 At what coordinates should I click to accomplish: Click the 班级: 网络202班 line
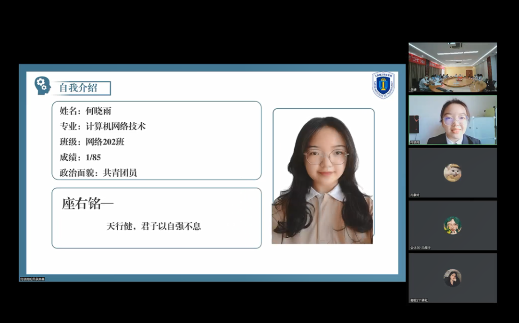click(92, 142)
